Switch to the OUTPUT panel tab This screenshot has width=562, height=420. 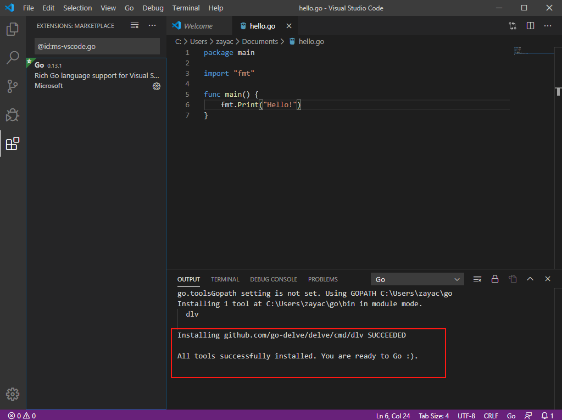coord(188,279)
